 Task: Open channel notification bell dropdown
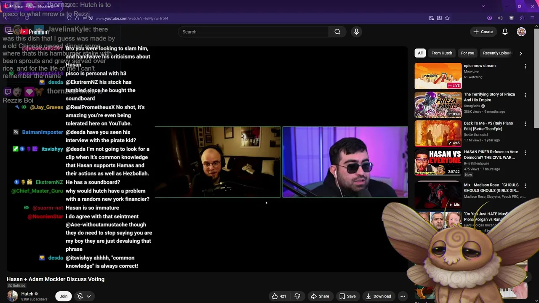pyautogui.click(x=84, y=296)
